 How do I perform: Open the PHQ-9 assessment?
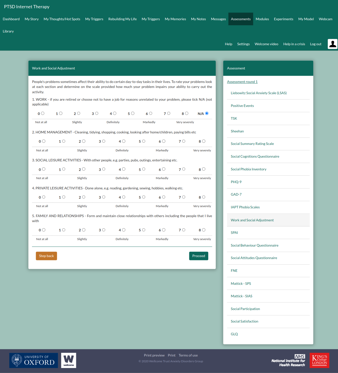[236, 182]
